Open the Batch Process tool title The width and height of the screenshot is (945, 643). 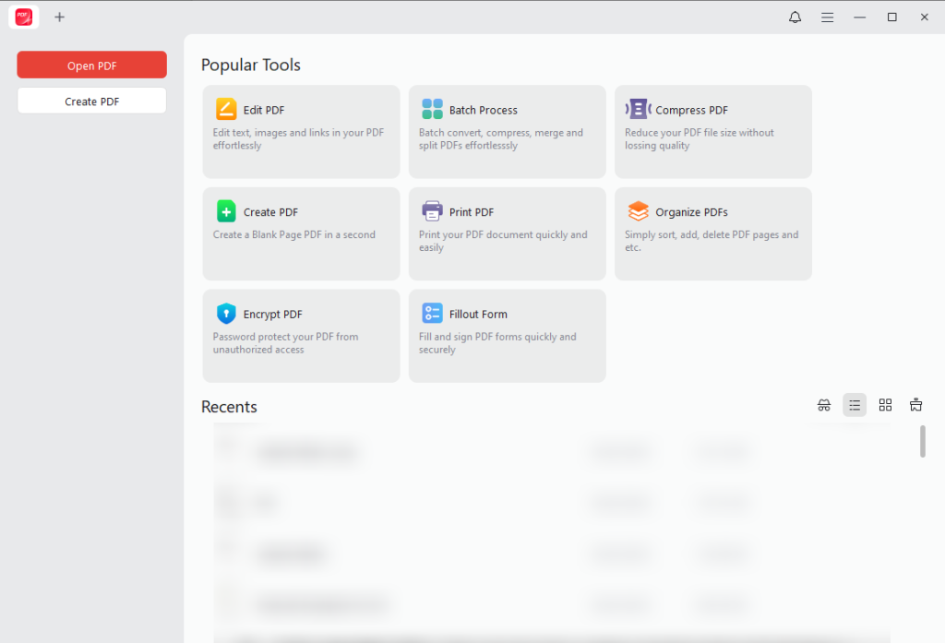coord(484,111)
